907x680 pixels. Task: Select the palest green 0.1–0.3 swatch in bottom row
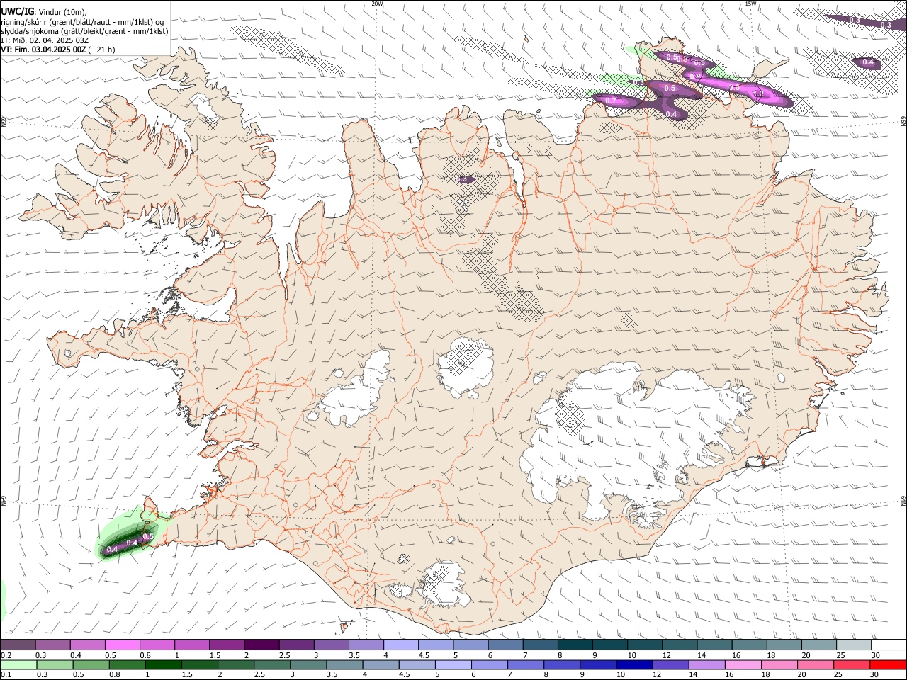18,664
